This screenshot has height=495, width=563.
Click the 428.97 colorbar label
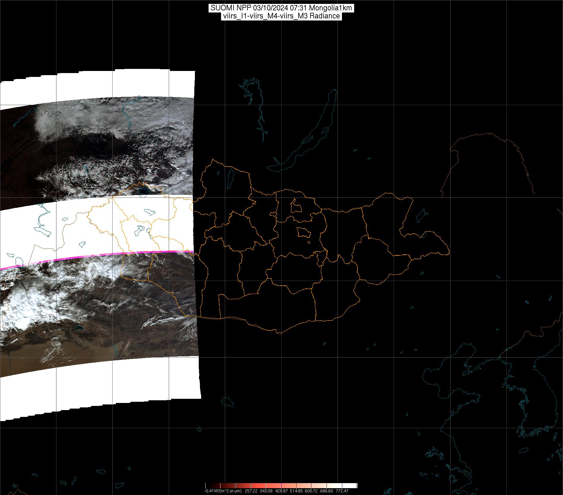281,491
